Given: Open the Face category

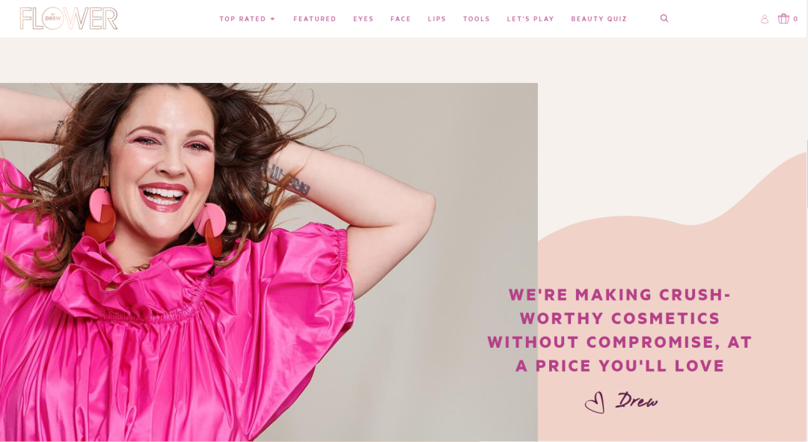Looking at the screenshot, I should coord(400,19).
